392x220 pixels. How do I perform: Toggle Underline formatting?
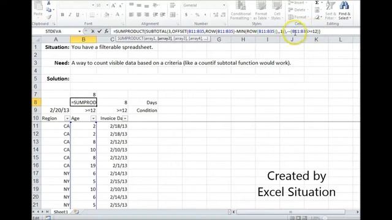coord(78,15)
